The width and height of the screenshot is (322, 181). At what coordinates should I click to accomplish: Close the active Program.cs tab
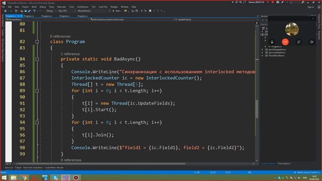(21, 16)
